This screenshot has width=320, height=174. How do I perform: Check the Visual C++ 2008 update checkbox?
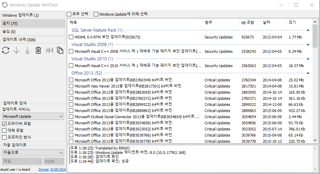pos(71,51)
